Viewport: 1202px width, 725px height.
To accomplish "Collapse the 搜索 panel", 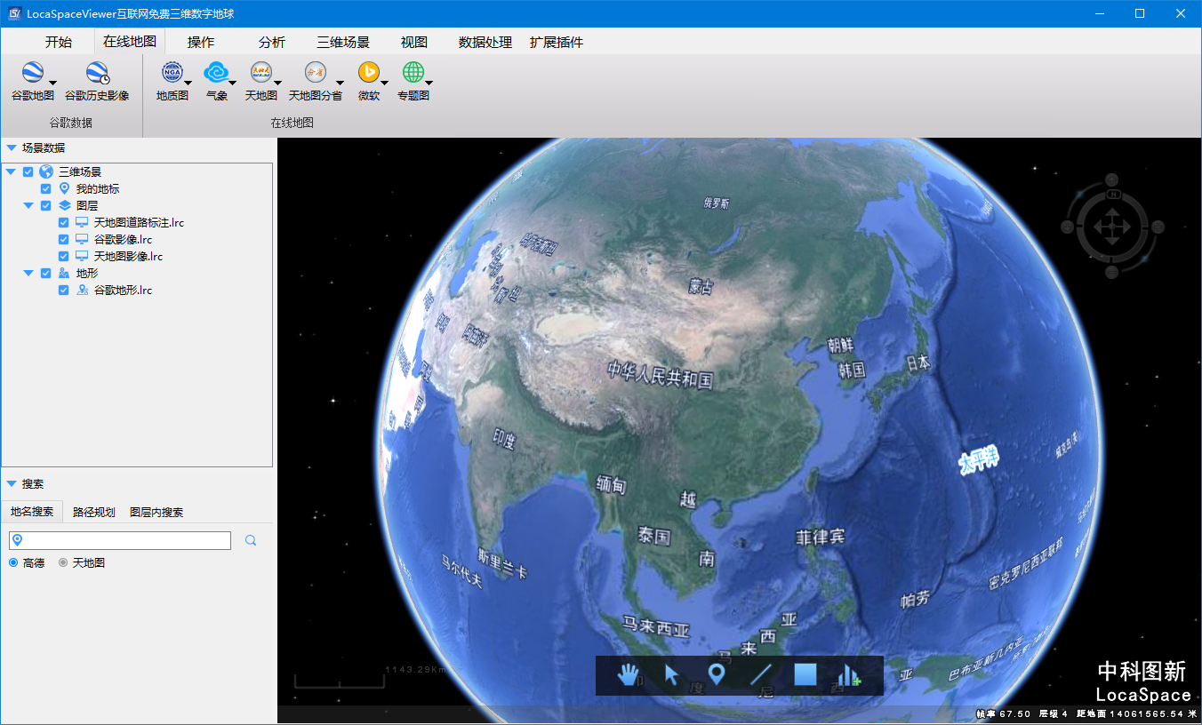I will click(12, 484).
